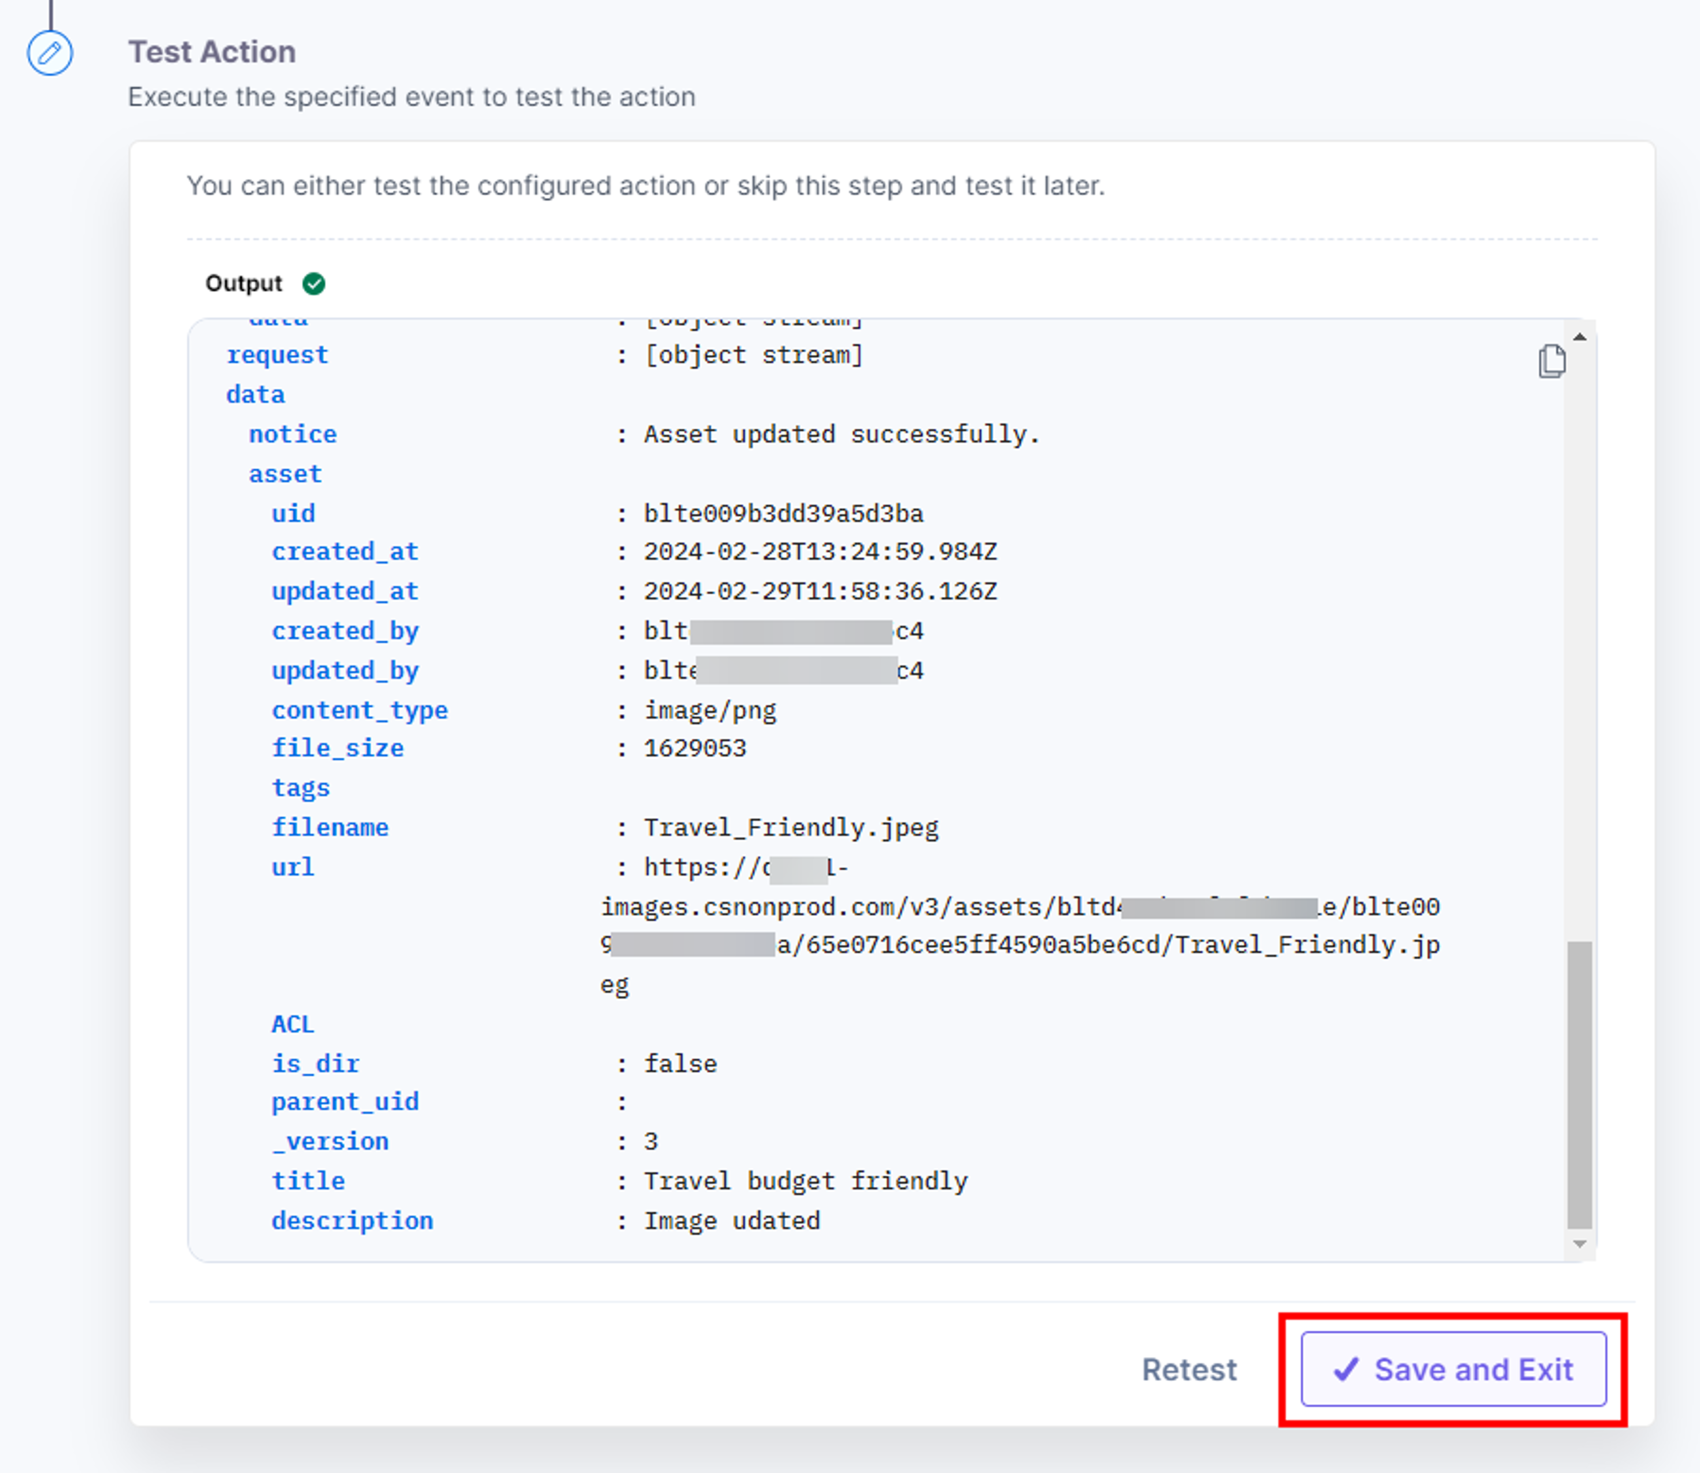Click the output scrollbar down arrow

(1579, 1244)
